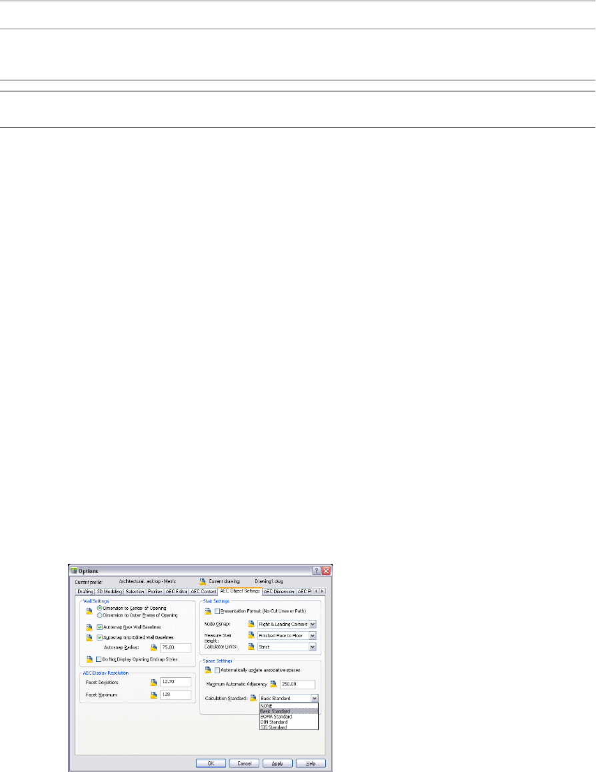
Task: Click drawing icon beside Automatically update associative spaces
Action: point(208,670)
